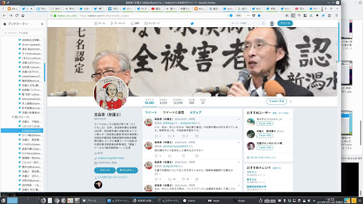363x204 pixels.
Task: Open the account avatar menu in the Twitter header
Action: click(x=272, y=23)
